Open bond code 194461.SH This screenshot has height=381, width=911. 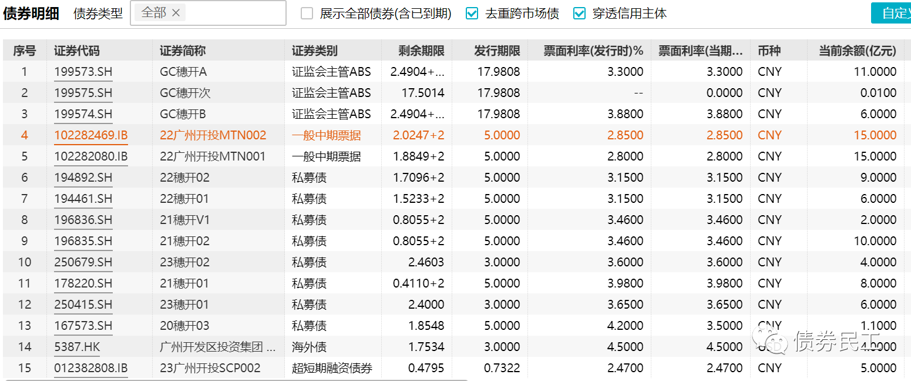click(x=83, y=199)
